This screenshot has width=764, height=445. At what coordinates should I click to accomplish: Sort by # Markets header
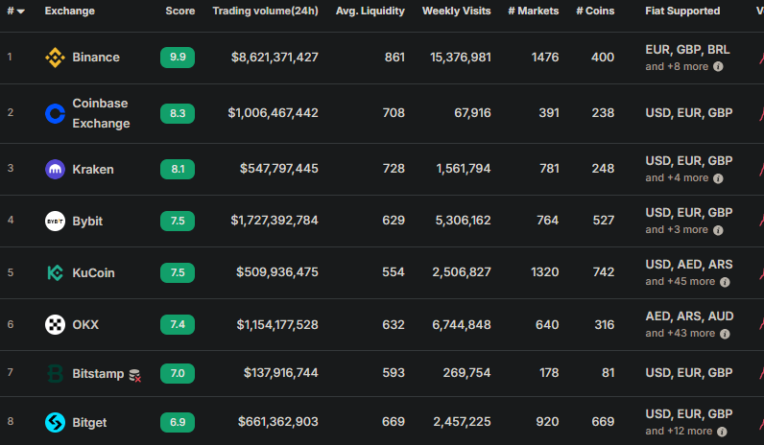(533, 11)
